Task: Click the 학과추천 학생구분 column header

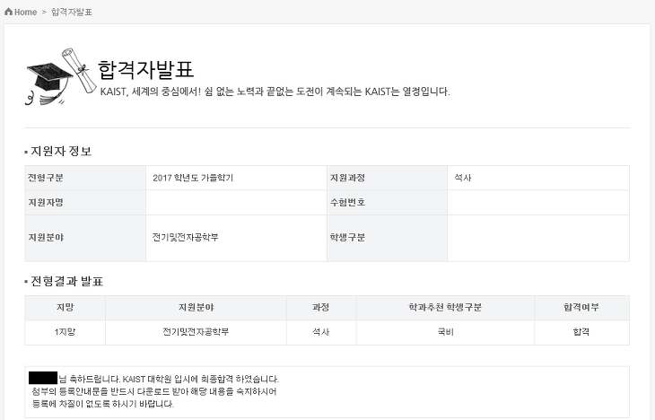Action: 445,308
